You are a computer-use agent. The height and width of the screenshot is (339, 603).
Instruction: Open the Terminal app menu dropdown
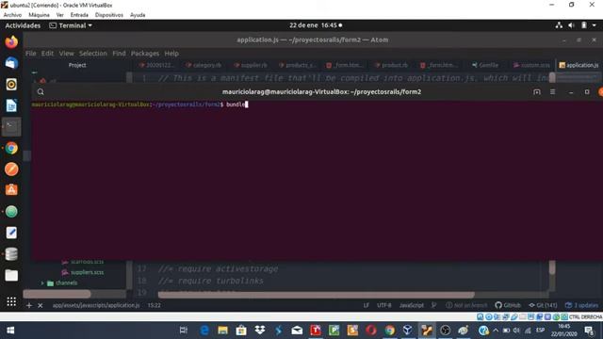point(72,25)
